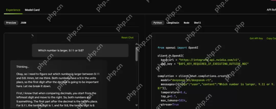
Task: Click the Get API Key link
Action: click(256, 38)
